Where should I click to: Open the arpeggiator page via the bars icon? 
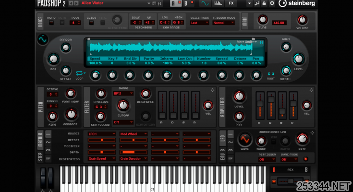218,3
